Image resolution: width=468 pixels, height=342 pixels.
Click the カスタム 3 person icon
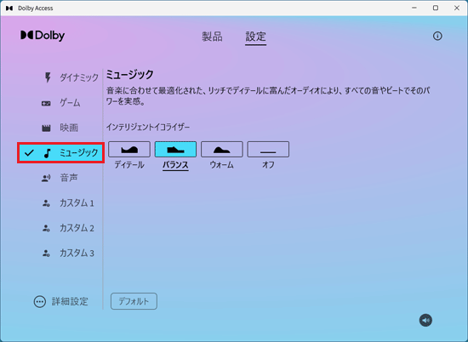tap(46, 254)
